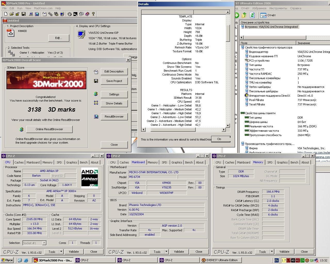Close the 3DMark2000 Overall Score dialog via Close
The image size is (330, 264).
[x=114, y=145]
